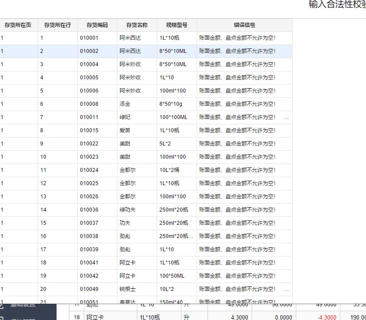The height and width of the screenshot is (320, 366).
Task: Select the error message in row 010037
Action: (238, 223)
